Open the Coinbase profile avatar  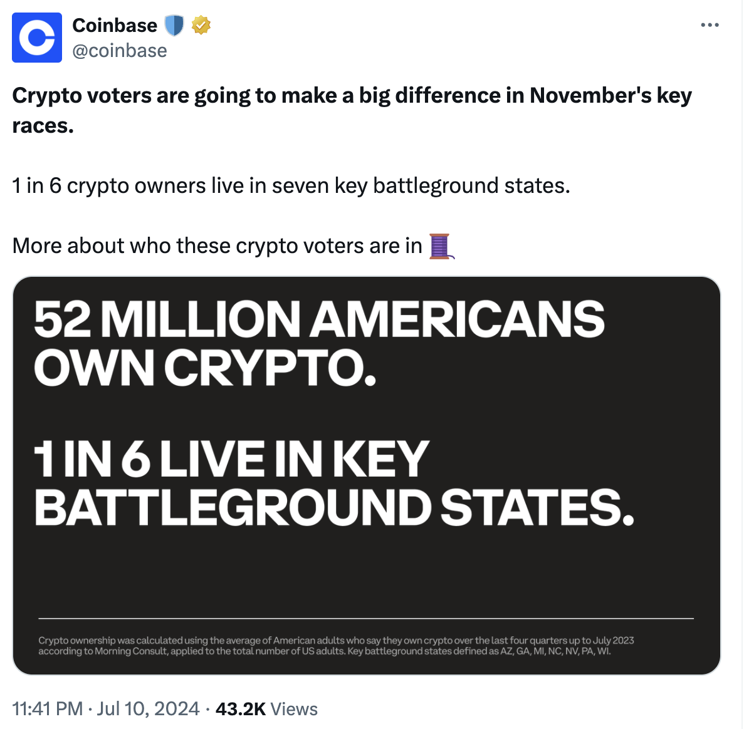coord(37,38)
